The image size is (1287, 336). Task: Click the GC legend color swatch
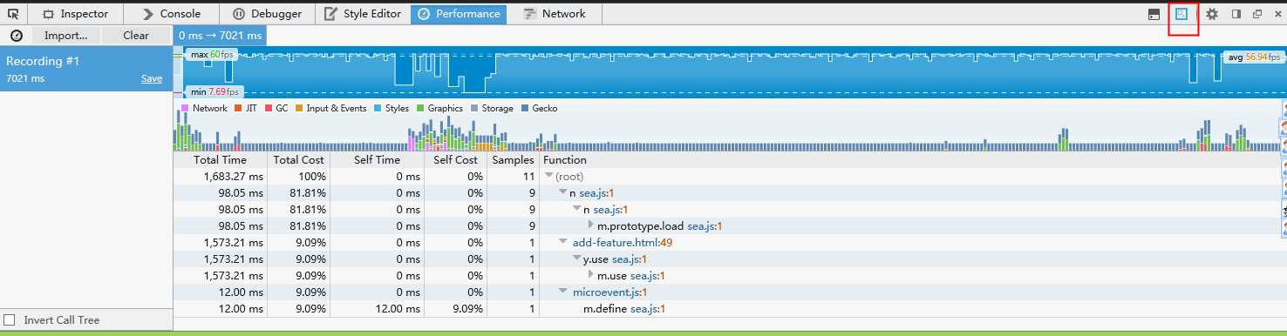point(269,109)
